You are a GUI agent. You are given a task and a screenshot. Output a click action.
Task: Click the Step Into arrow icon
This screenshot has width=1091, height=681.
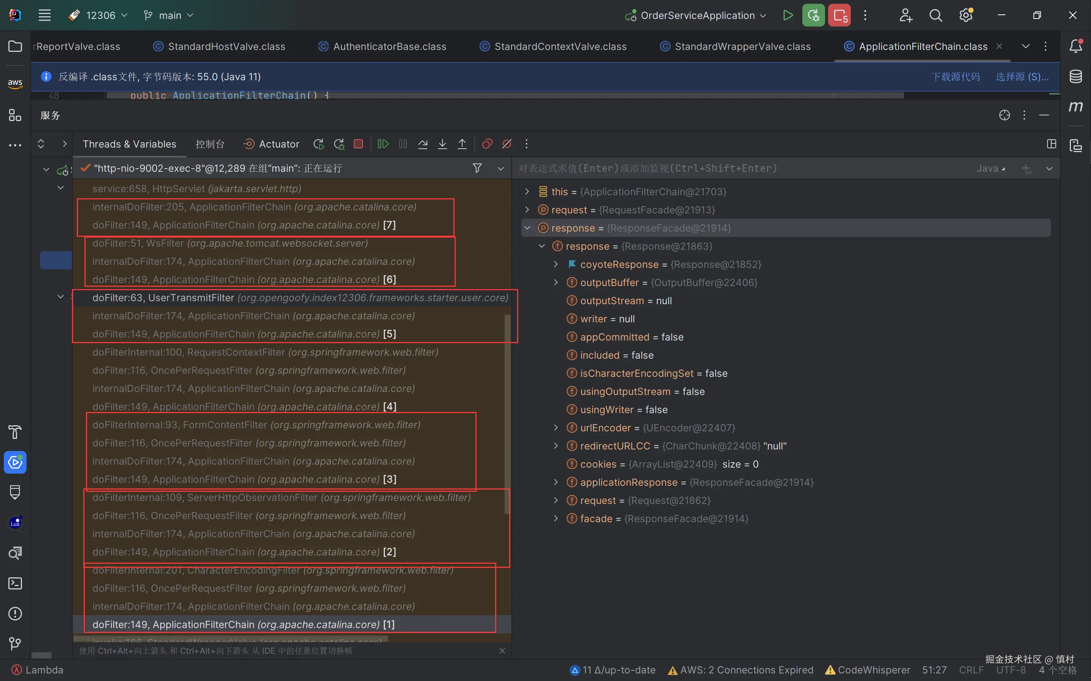pos(442,144)
